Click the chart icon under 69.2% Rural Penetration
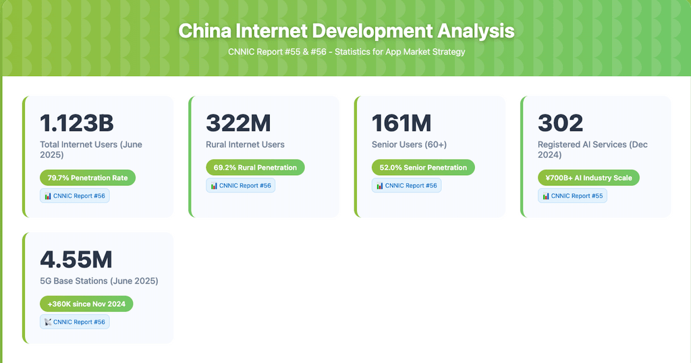 click(x=214, y=186)
